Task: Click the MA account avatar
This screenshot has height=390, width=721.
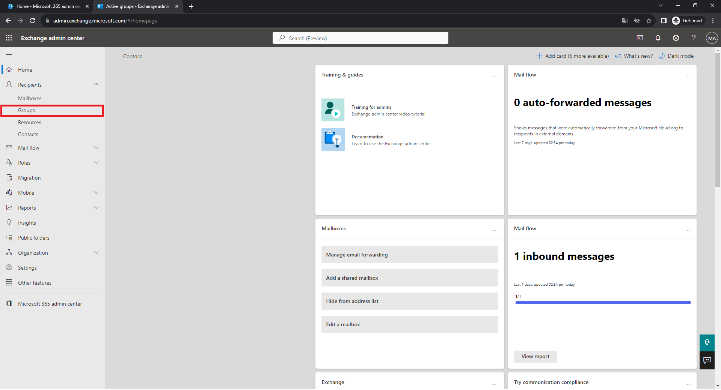Action: pyautogui.click(x=712, y=38)
